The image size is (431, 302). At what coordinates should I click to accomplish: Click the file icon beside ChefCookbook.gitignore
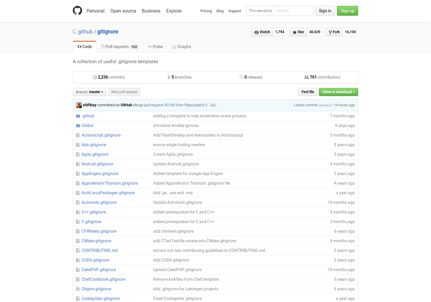pos(78,279)
